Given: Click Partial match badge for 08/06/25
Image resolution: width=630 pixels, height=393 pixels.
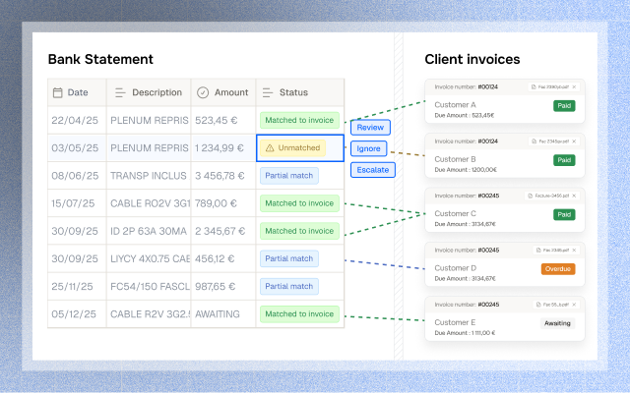Looking at the screenshot, I should tap(289, 176).
